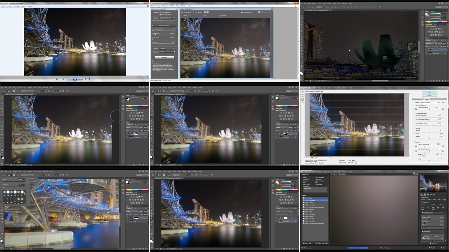The image size is (449, 252).
Task: Open Presets dropdown in Photomatix
Action: [167, 52]
